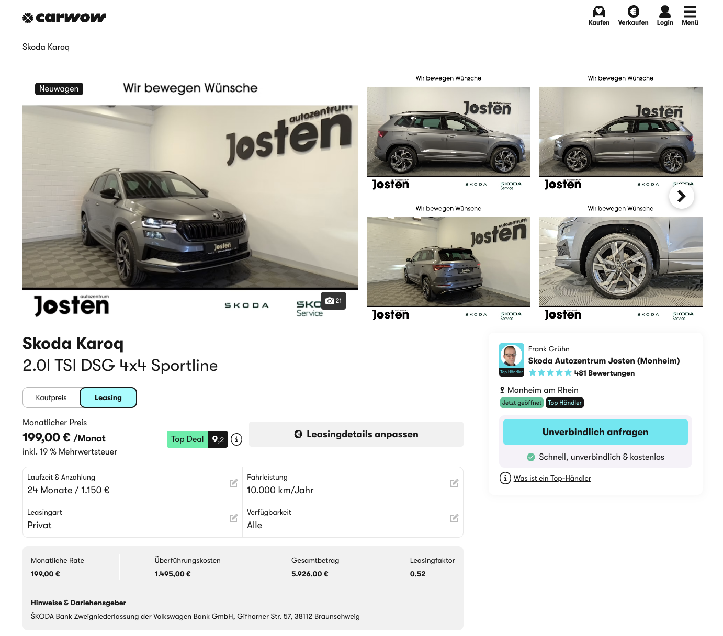Click the Alle Verfügbarkeit value

pos(255,525)
